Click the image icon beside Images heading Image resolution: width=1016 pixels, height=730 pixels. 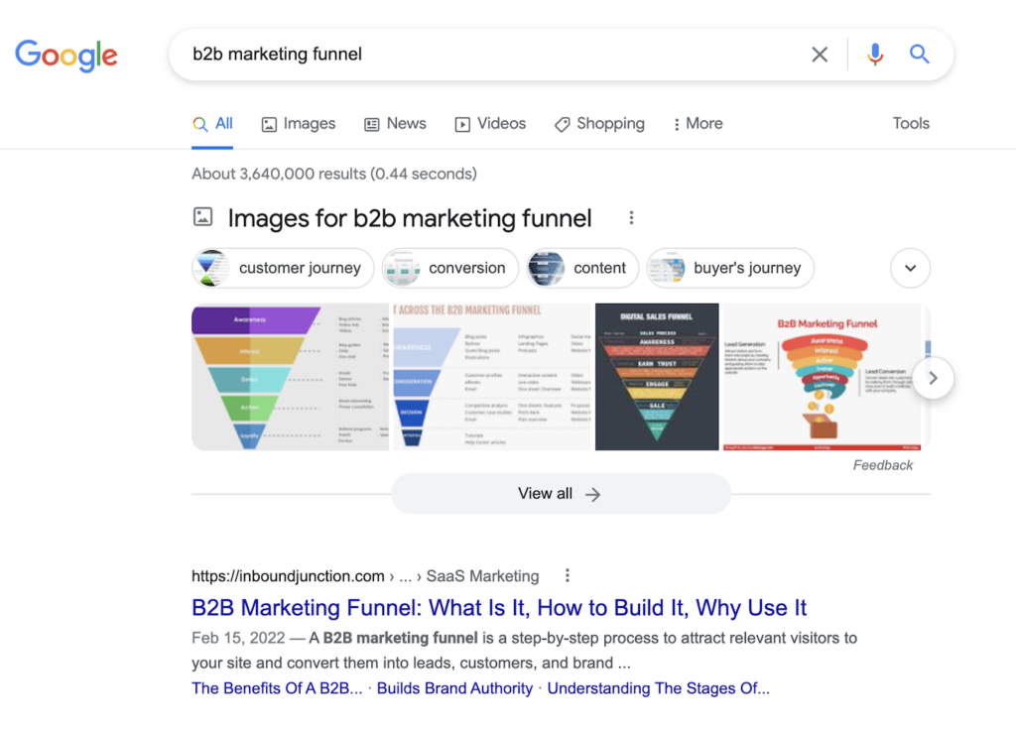pos(202,217)
